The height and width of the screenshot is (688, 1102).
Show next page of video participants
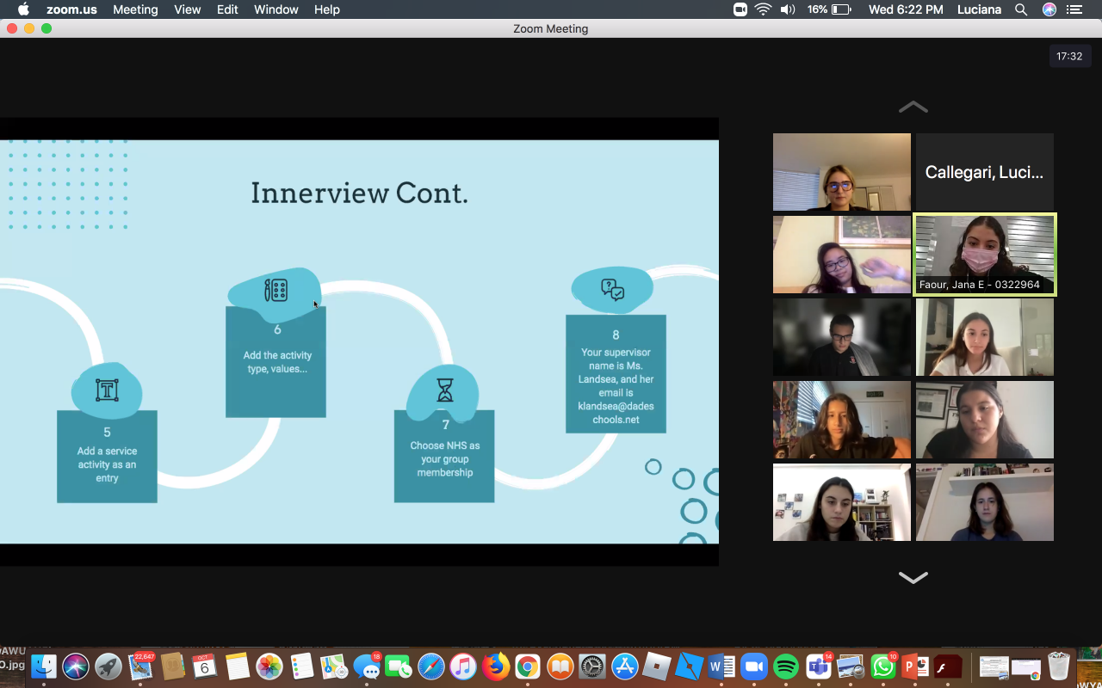coord(913,578)
